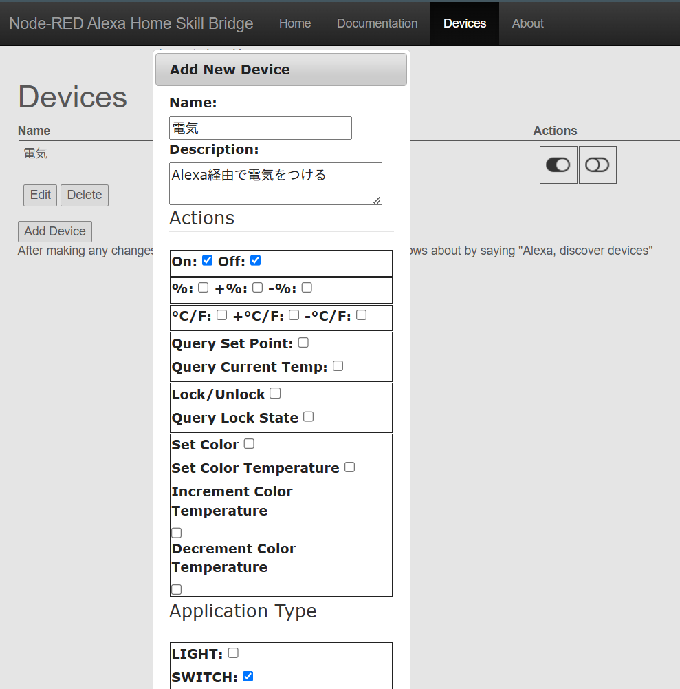Uncheck the SWITCH application type
The width and height of the screenshot is (680, 689).
[247, 676]
